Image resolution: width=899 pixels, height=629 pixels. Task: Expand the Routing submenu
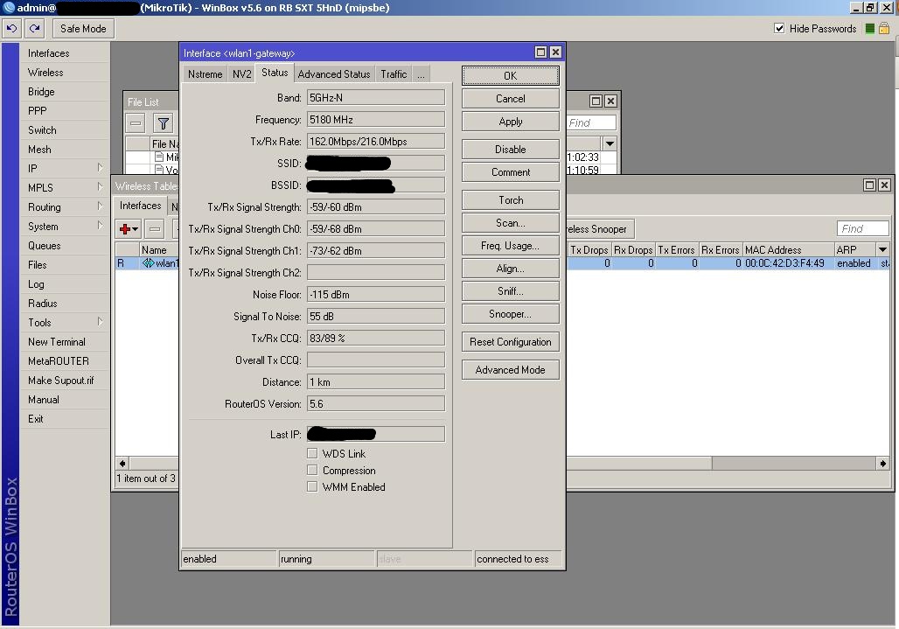tap(100, 206)
